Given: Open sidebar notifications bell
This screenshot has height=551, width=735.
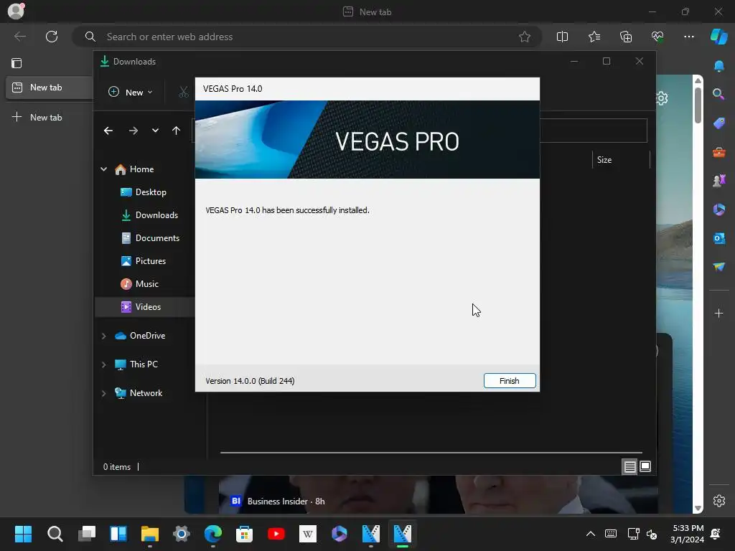Looking at the screenshot, I should [x=718, y=66].
